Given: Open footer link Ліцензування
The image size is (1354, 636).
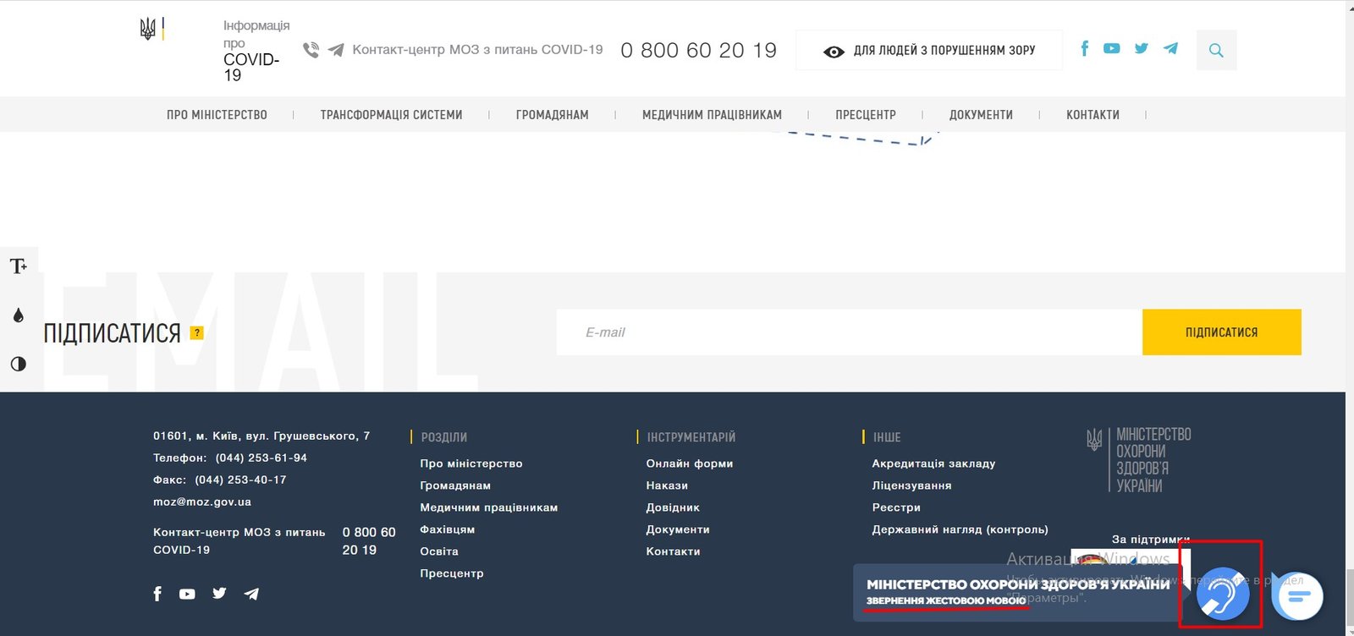Looking at the screenshot, I should [911, 485].
